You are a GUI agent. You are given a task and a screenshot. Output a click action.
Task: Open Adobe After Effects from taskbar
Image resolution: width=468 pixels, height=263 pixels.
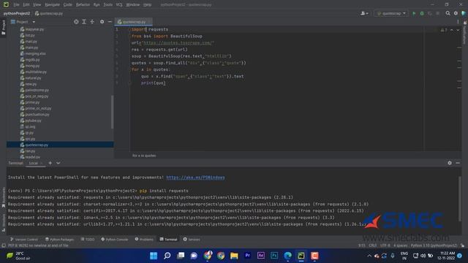(261, 256)
